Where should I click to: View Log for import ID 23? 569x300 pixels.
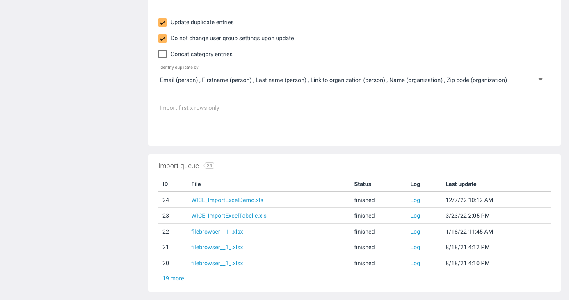point(415,216)
